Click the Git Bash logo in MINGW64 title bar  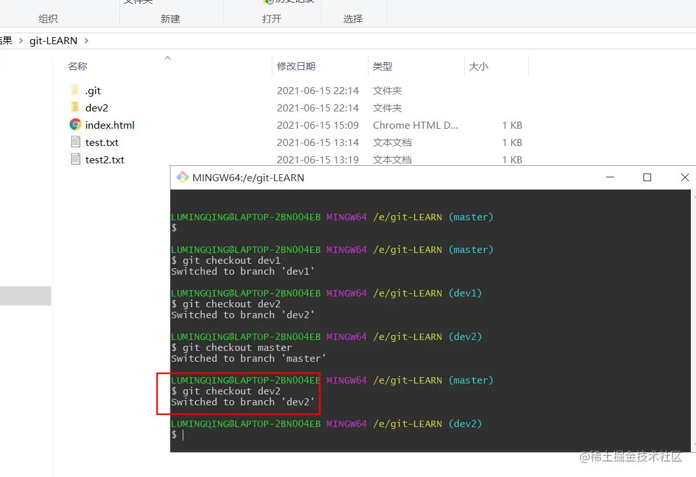[x=183, y=178]
